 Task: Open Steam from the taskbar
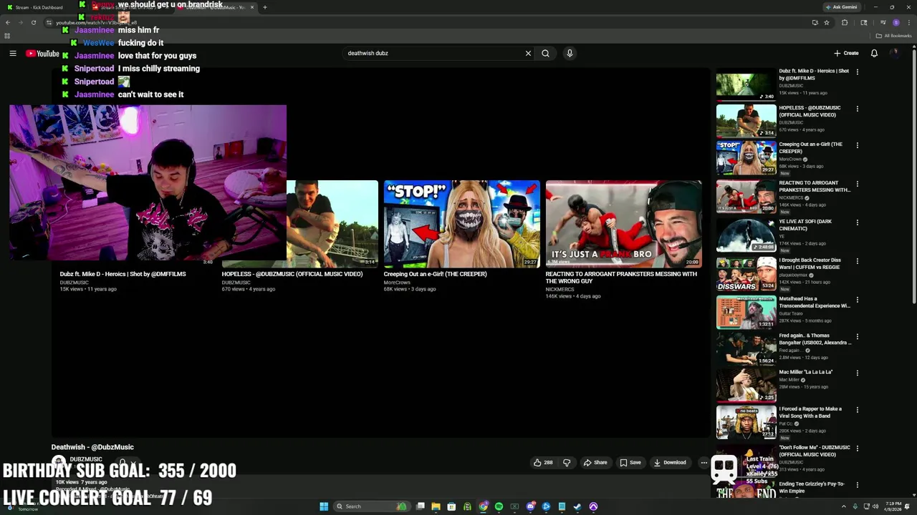pos(577,506)
